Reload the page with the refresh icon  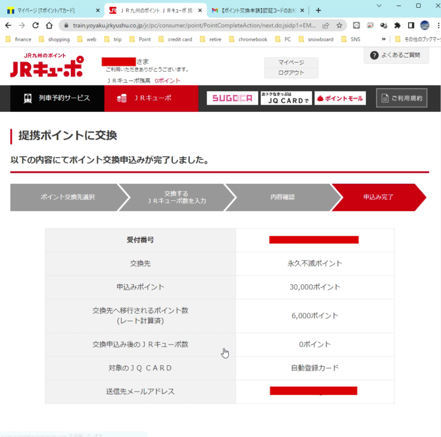coord(35,25)
